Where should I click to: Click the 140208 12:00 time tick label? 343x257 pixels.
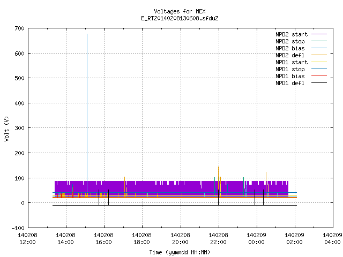[x=27, y=239]
